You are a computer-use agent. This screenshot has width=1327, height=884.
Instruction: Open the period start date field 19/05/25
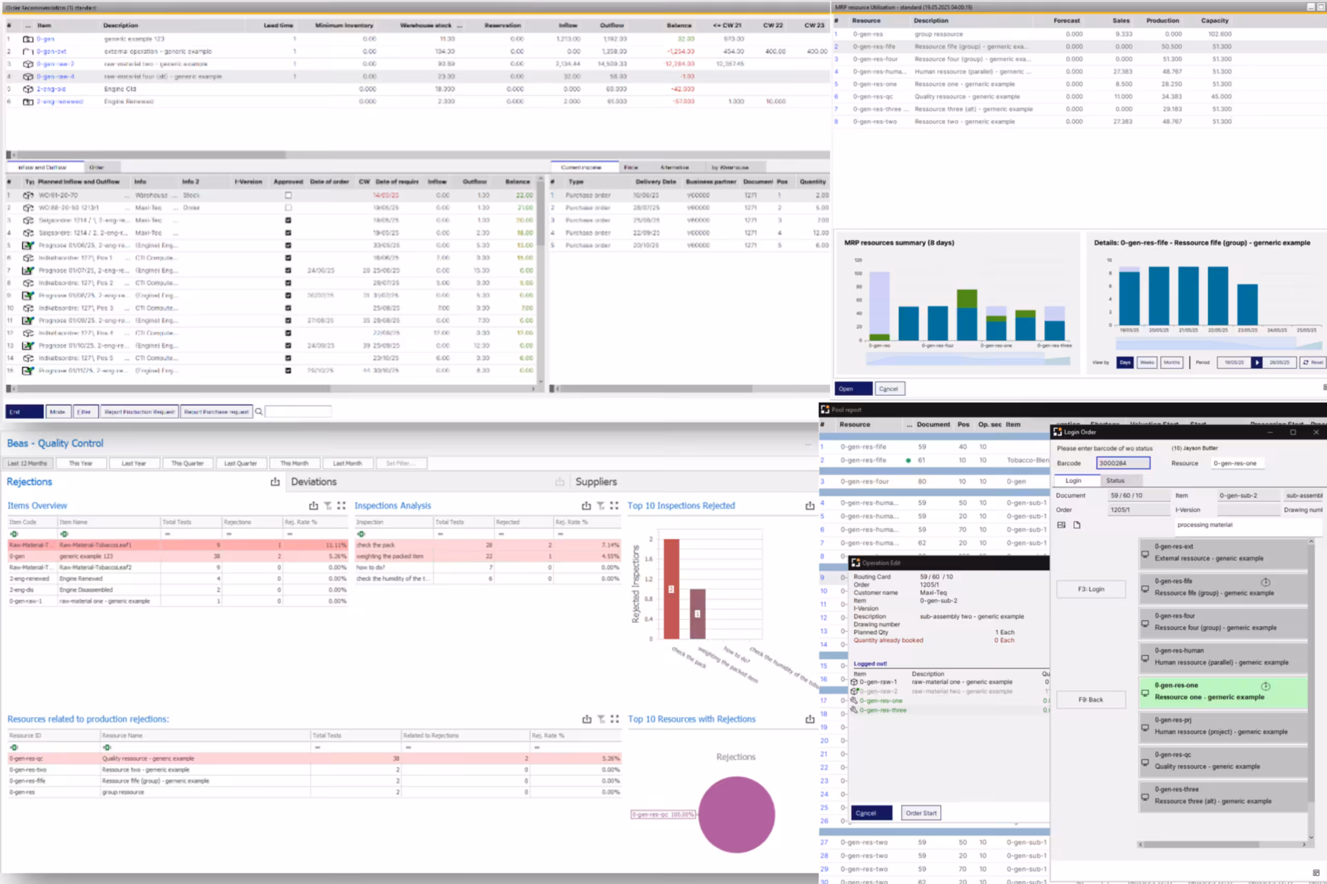click(x=1233, y=363)
